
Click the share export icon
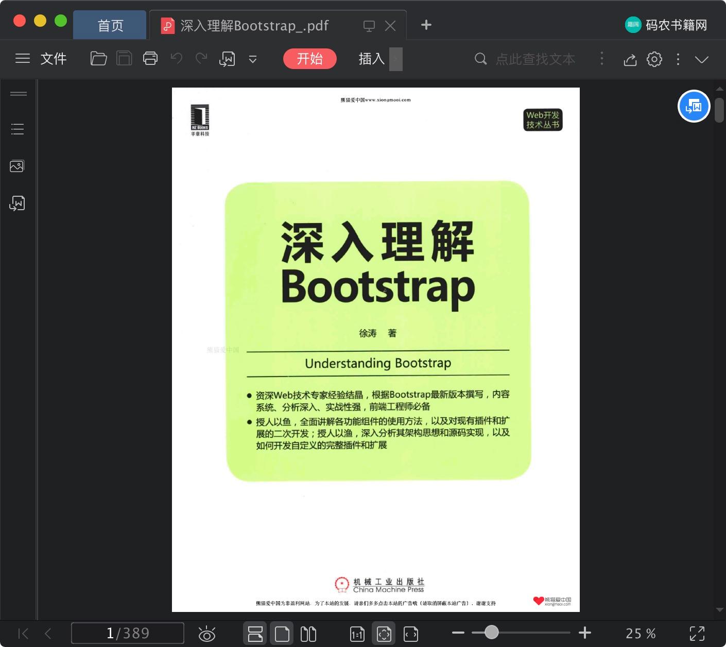[x=630, y=60]
